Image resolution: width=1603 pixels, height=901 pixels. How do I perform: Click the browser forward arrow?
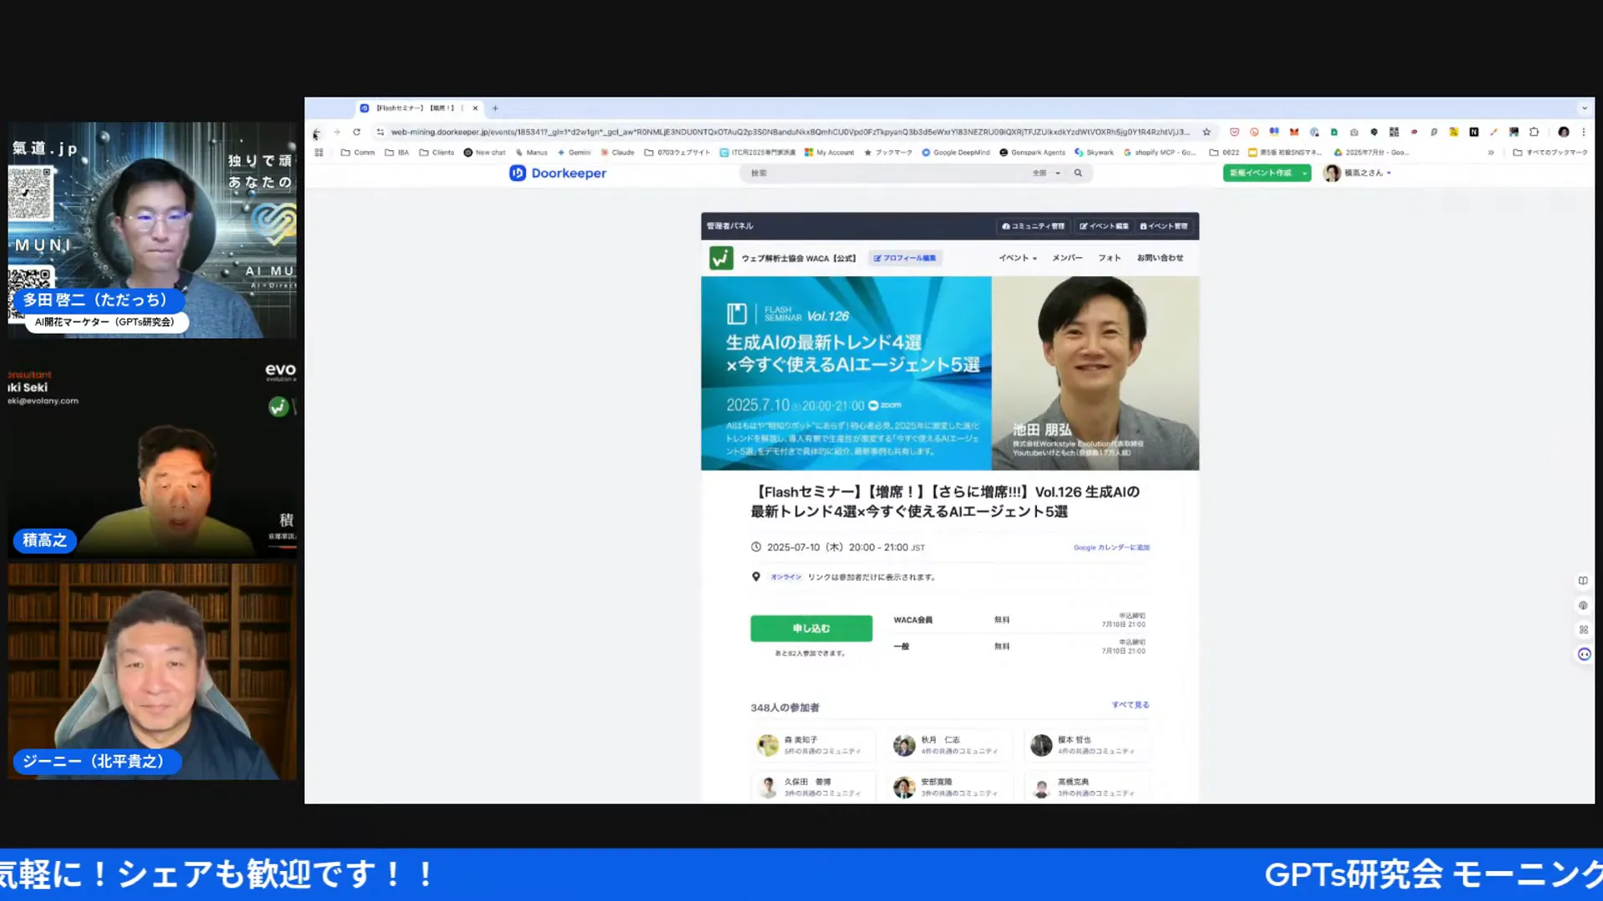tap(336, 133)
